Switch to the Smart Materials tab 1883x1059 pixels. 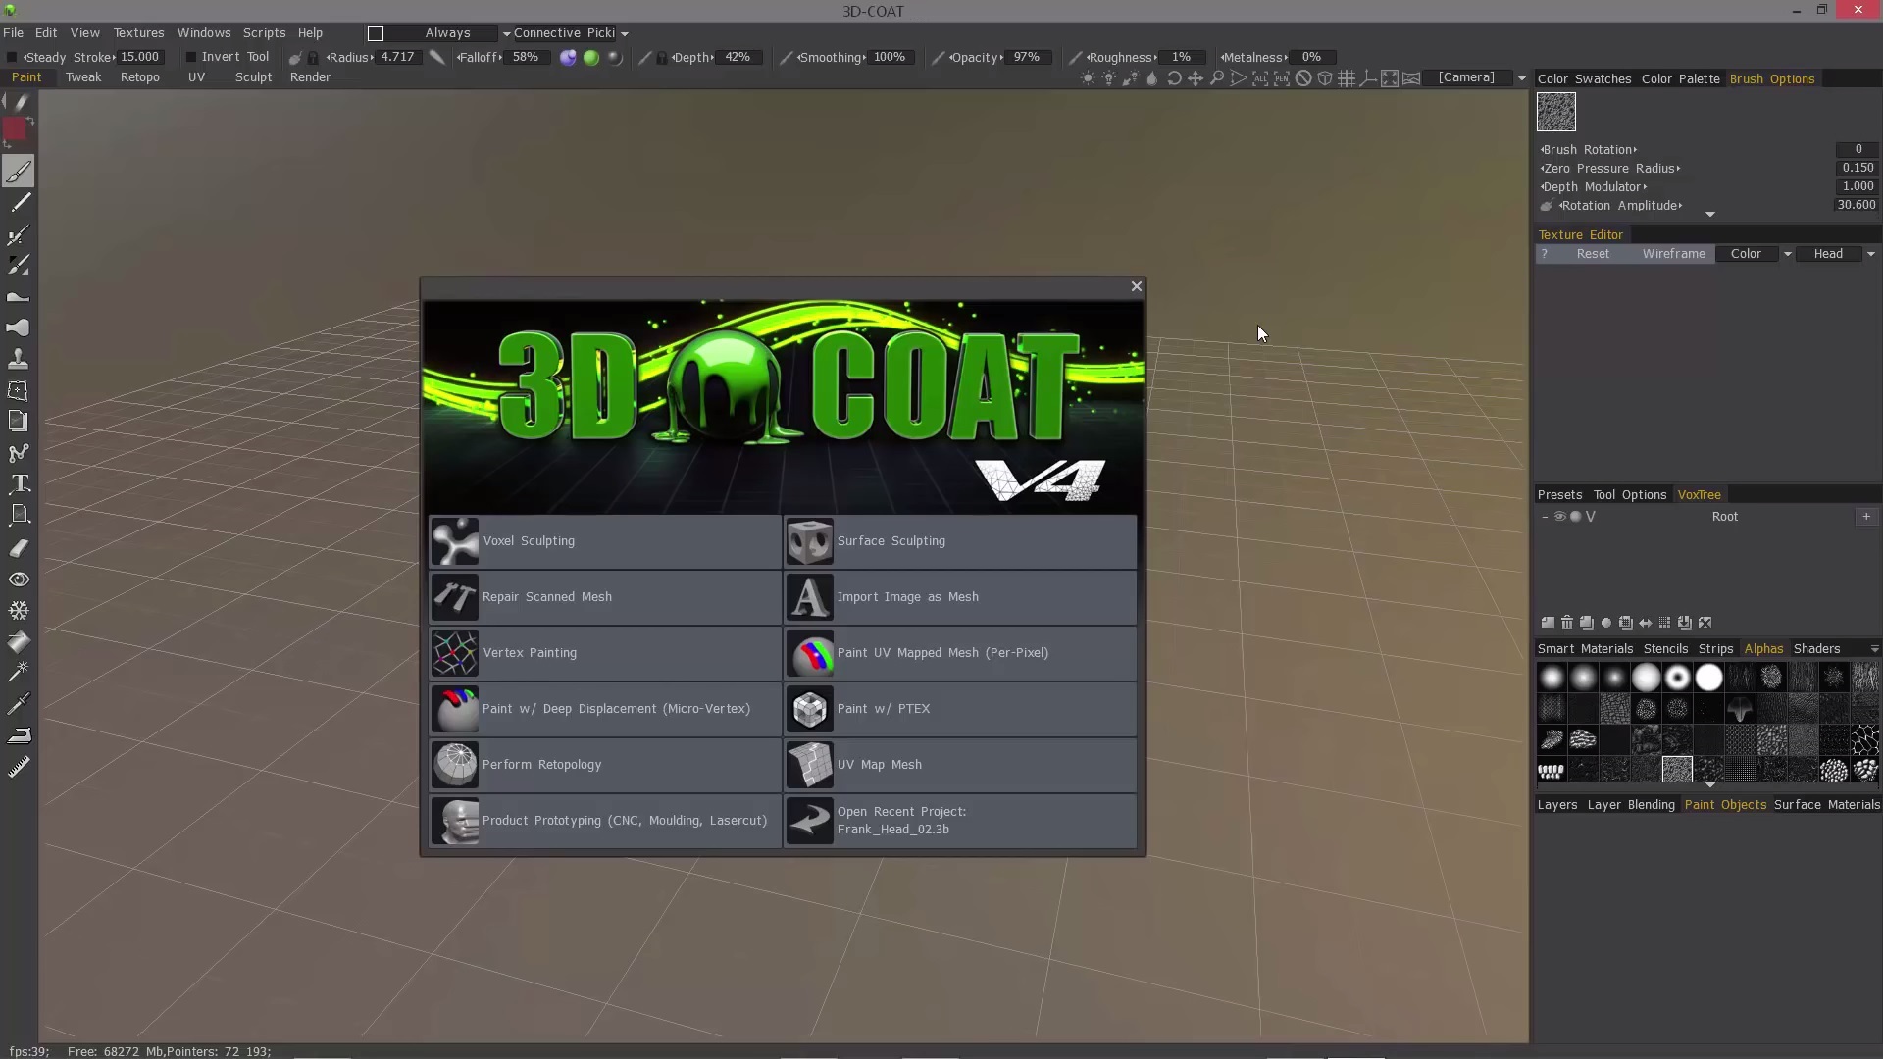click(x=1585, y=649)
